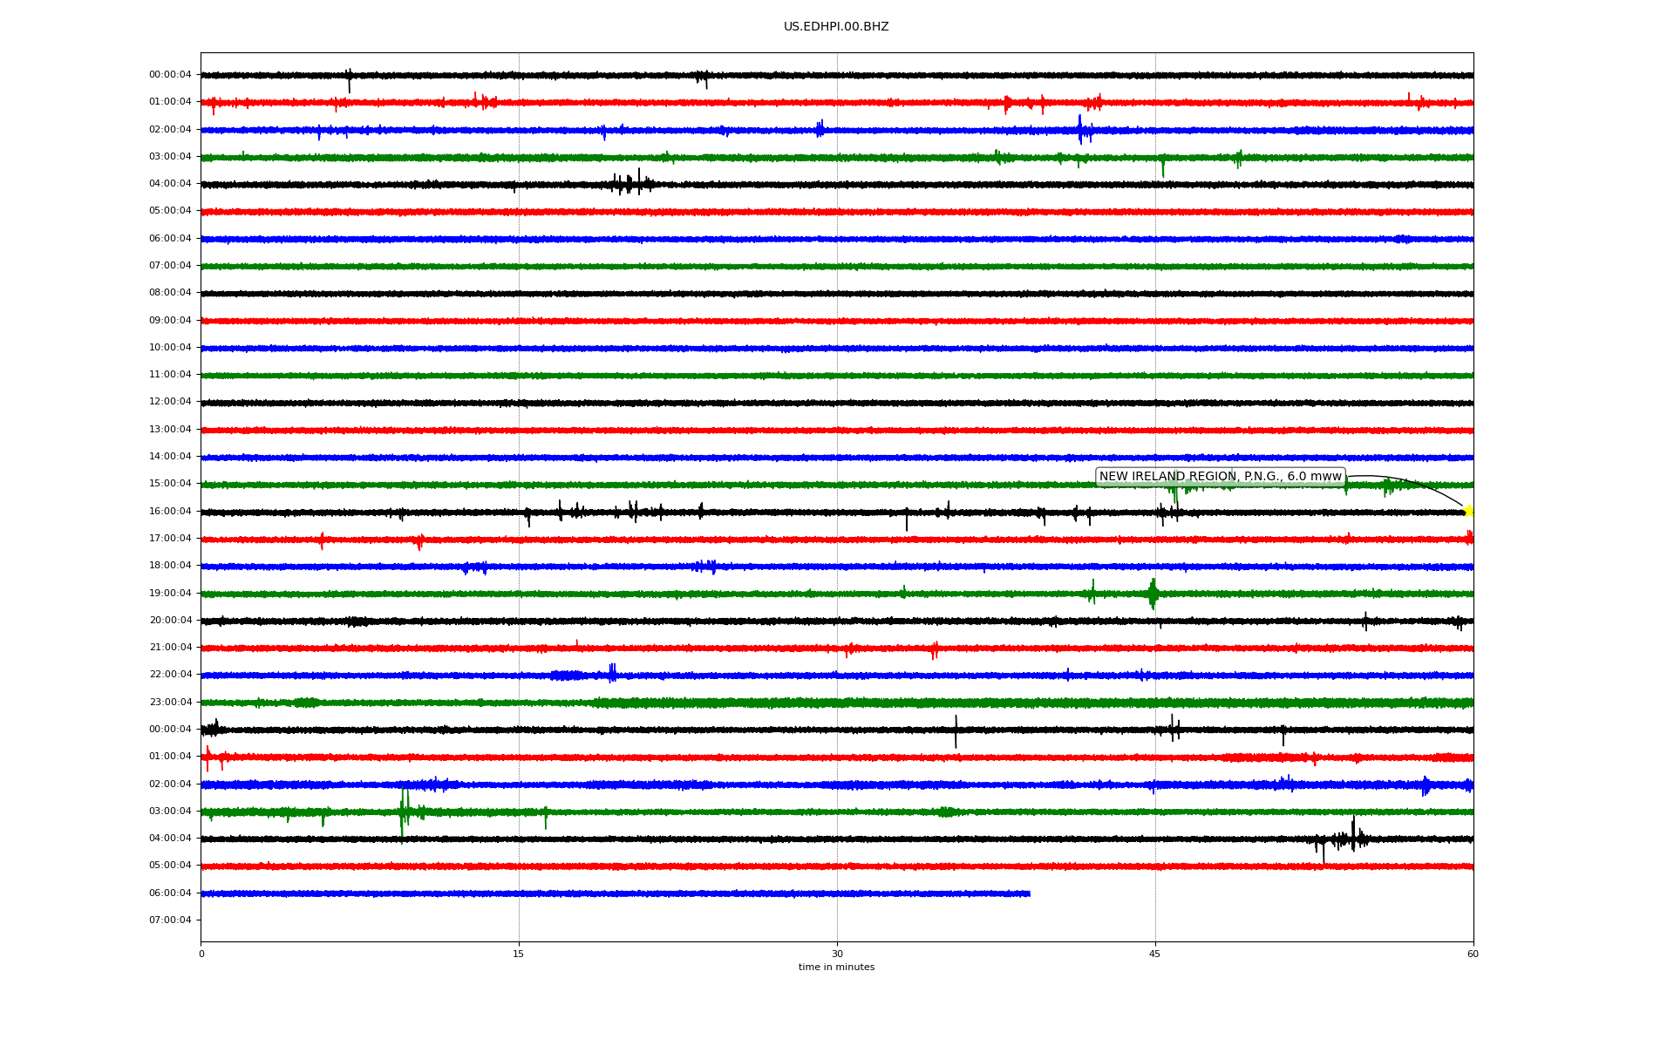Image resolution: width=1674 pixels, height=1046 pixels.
Task: Click the 16:00:04 time label
Action: pyautogui.click(x=170, y=512)
